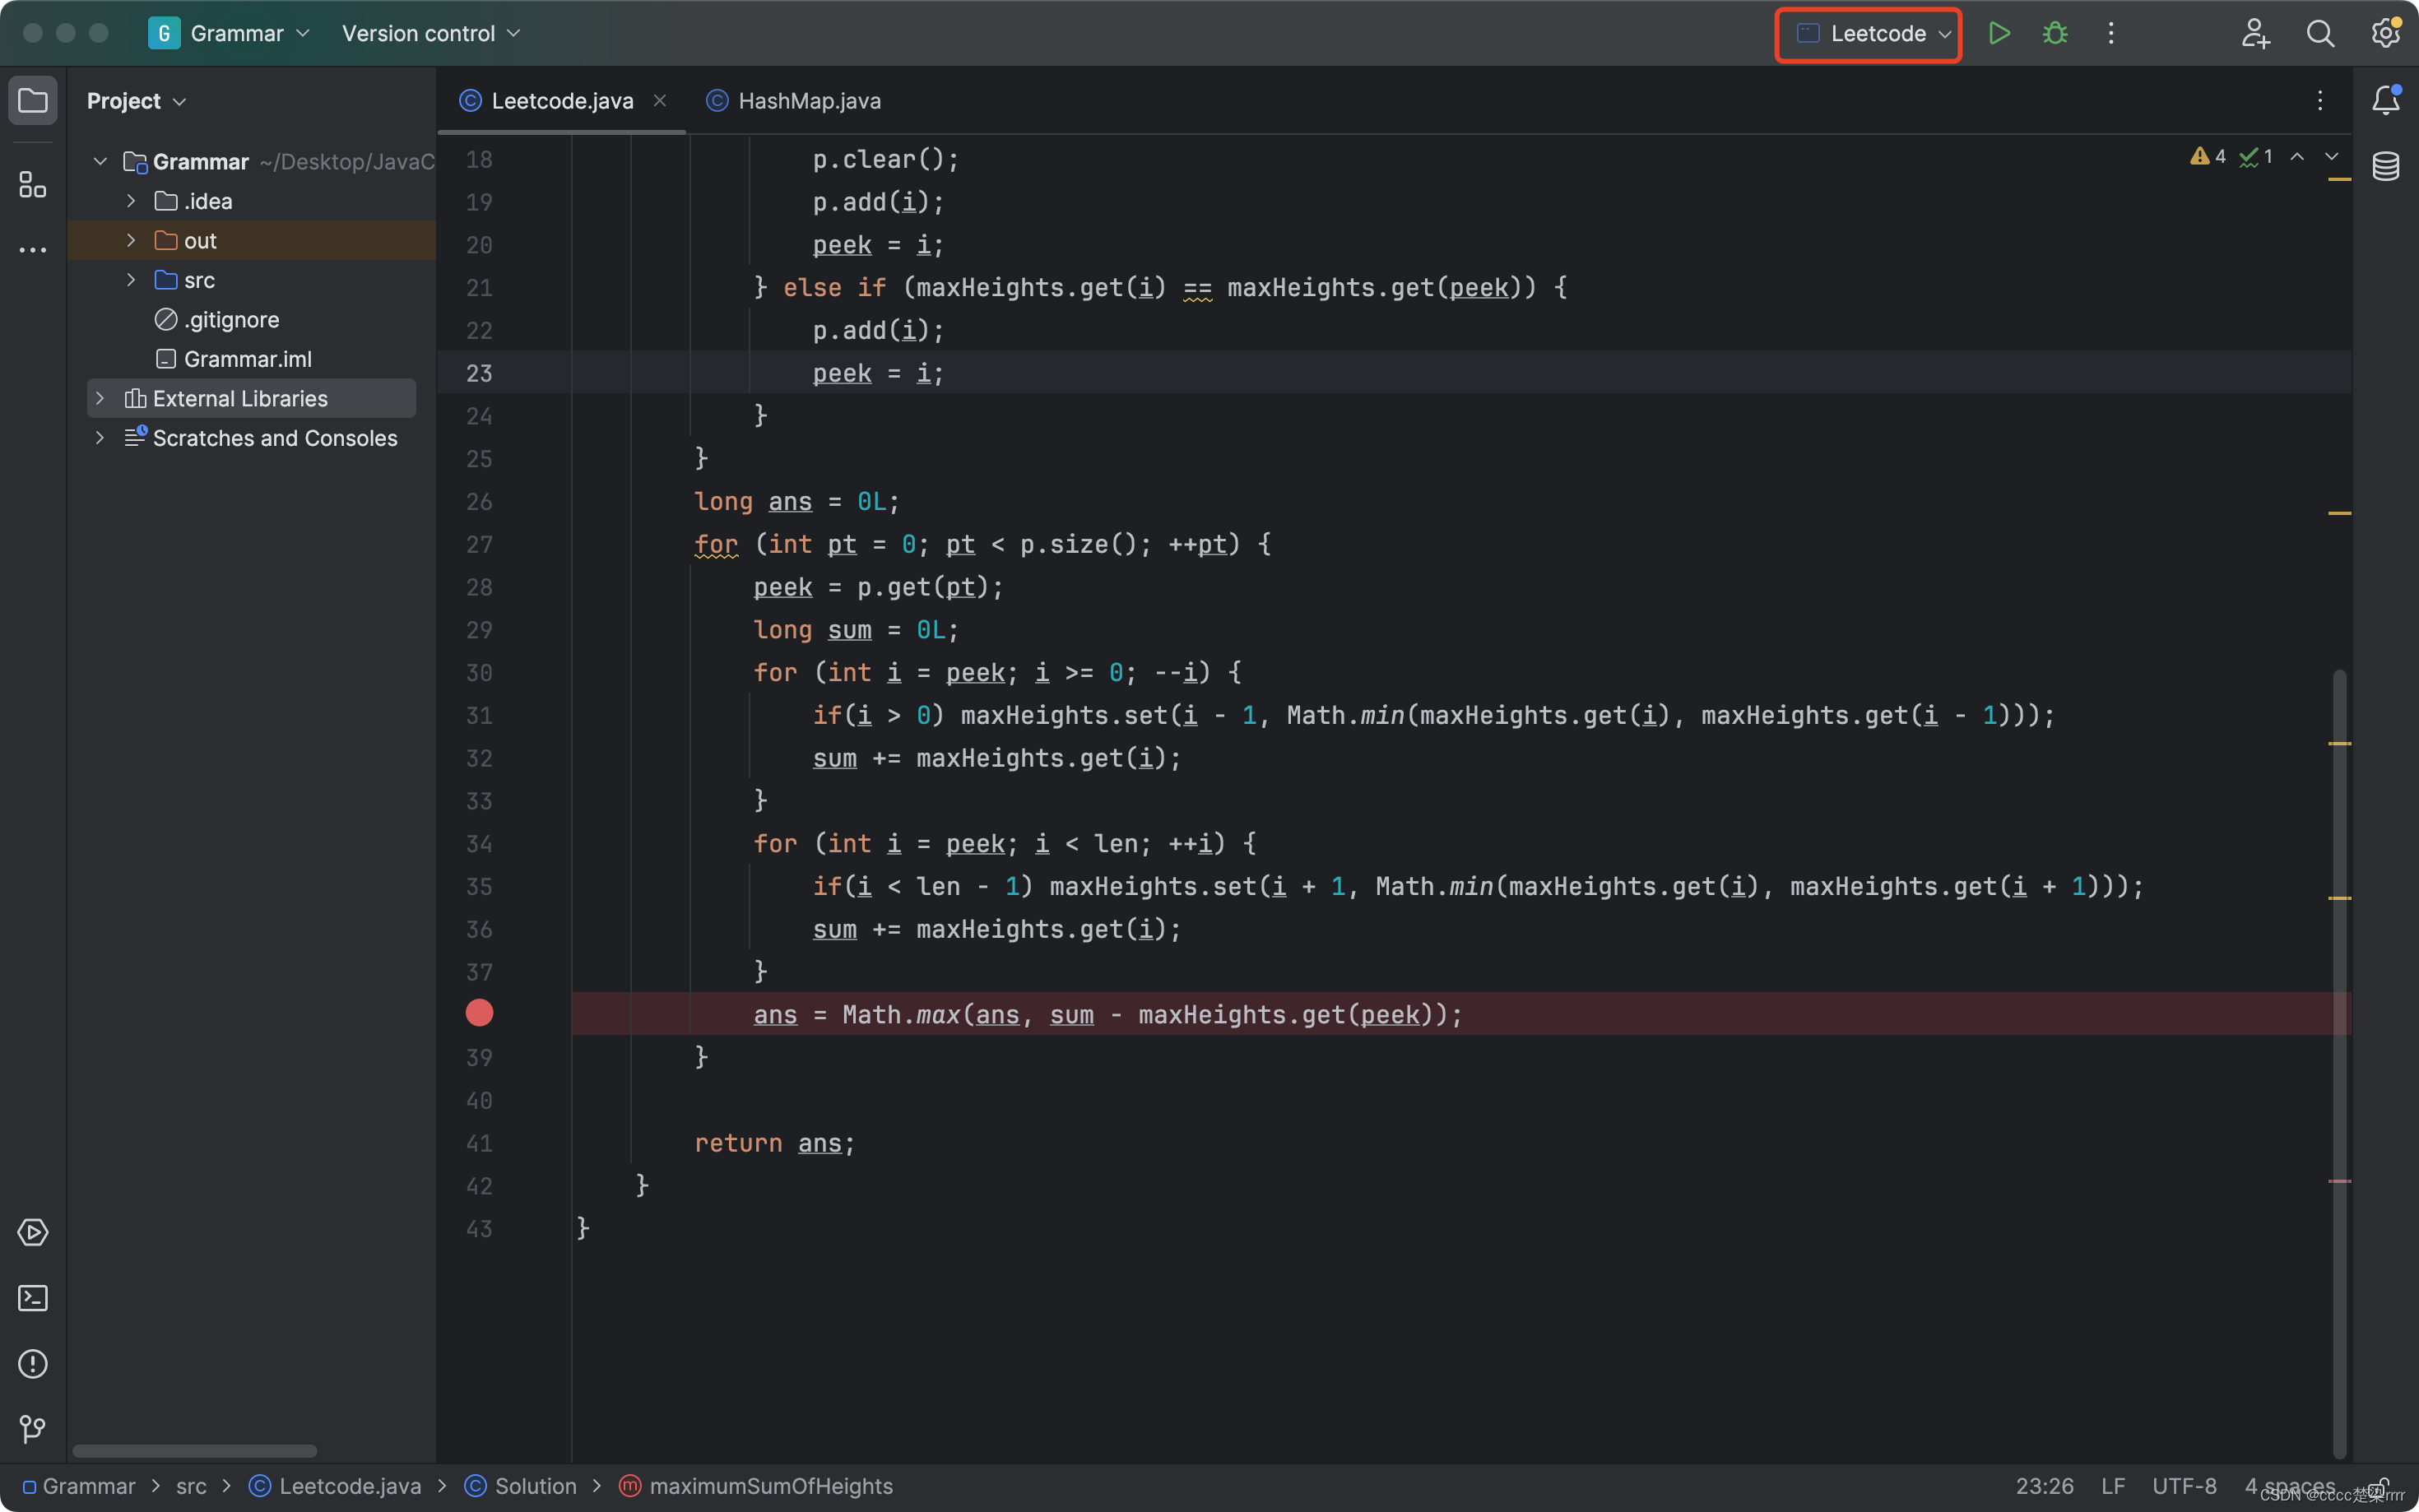Open the Terminal tool window icon
The width and height of the screenshot is (2419, 1512).
[33, 1298]
